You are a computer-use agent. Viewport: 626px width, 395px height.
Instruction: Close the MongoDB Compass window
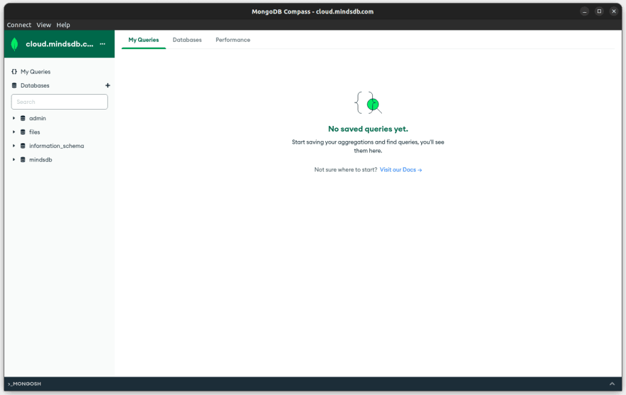pyautogui.click(x=614, y=11)
